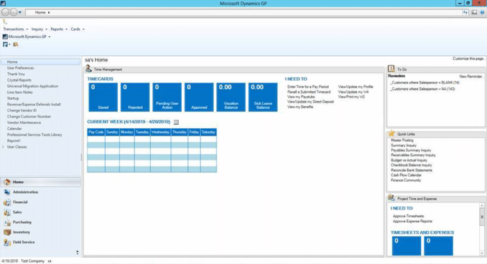This screenshot has width=487, height=264.
Task: Open the Sales module icon
Action: 8,212
